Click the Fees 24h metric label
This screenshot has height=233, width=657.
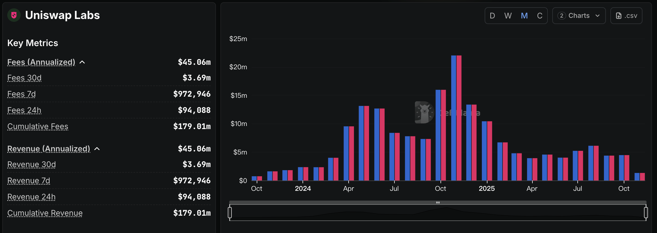click(24, 110)
